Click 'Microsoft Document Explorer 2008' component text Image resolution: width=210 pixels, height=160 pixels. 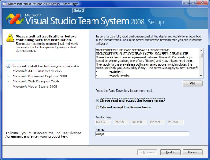tap(40, 76)
